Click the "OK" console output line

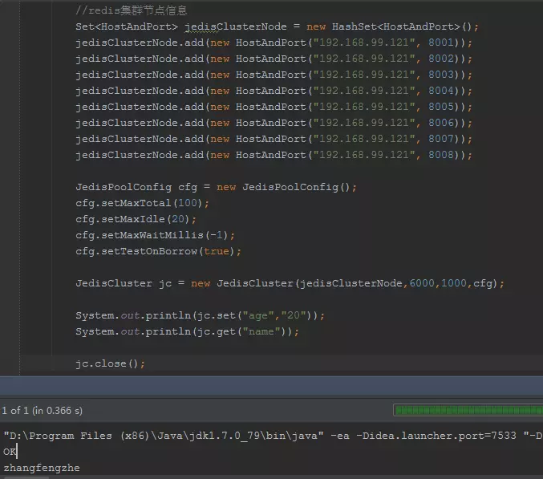click(10, 452)
